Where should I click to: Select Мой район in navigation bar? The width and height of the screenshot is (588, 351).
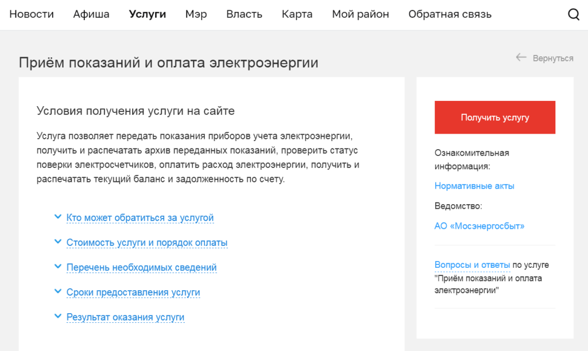pos(360,14)
